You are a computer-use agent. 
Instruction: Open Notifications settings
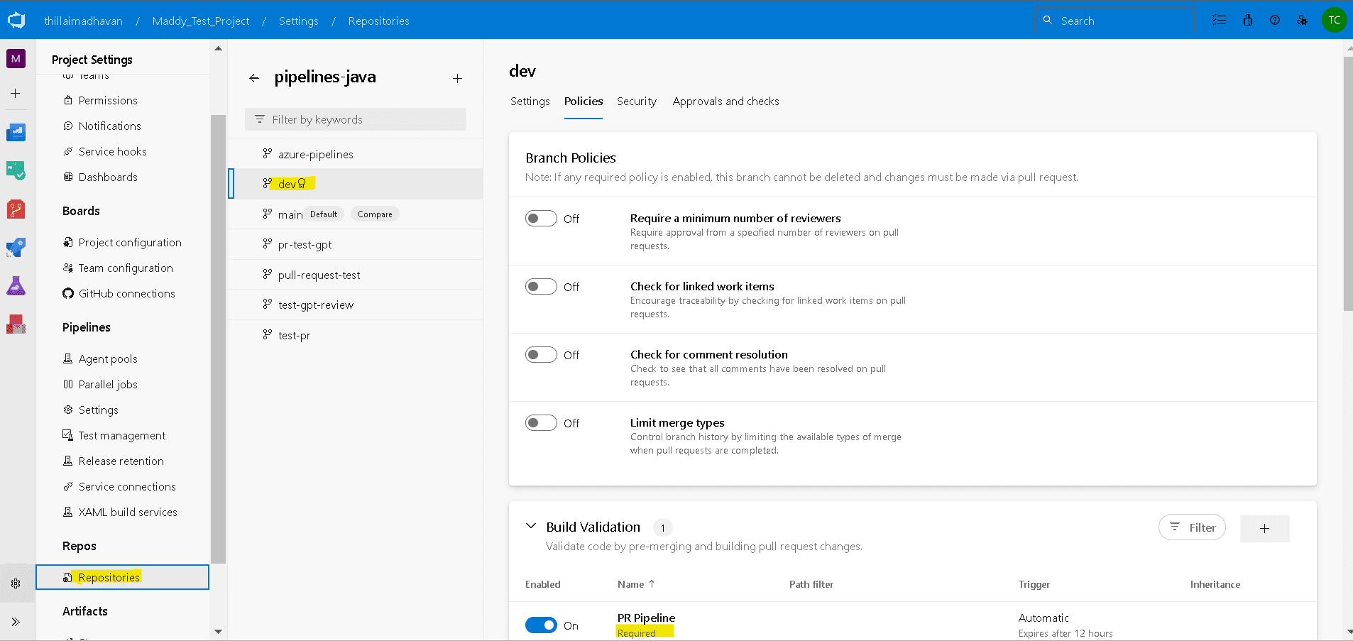coord(109,126)
